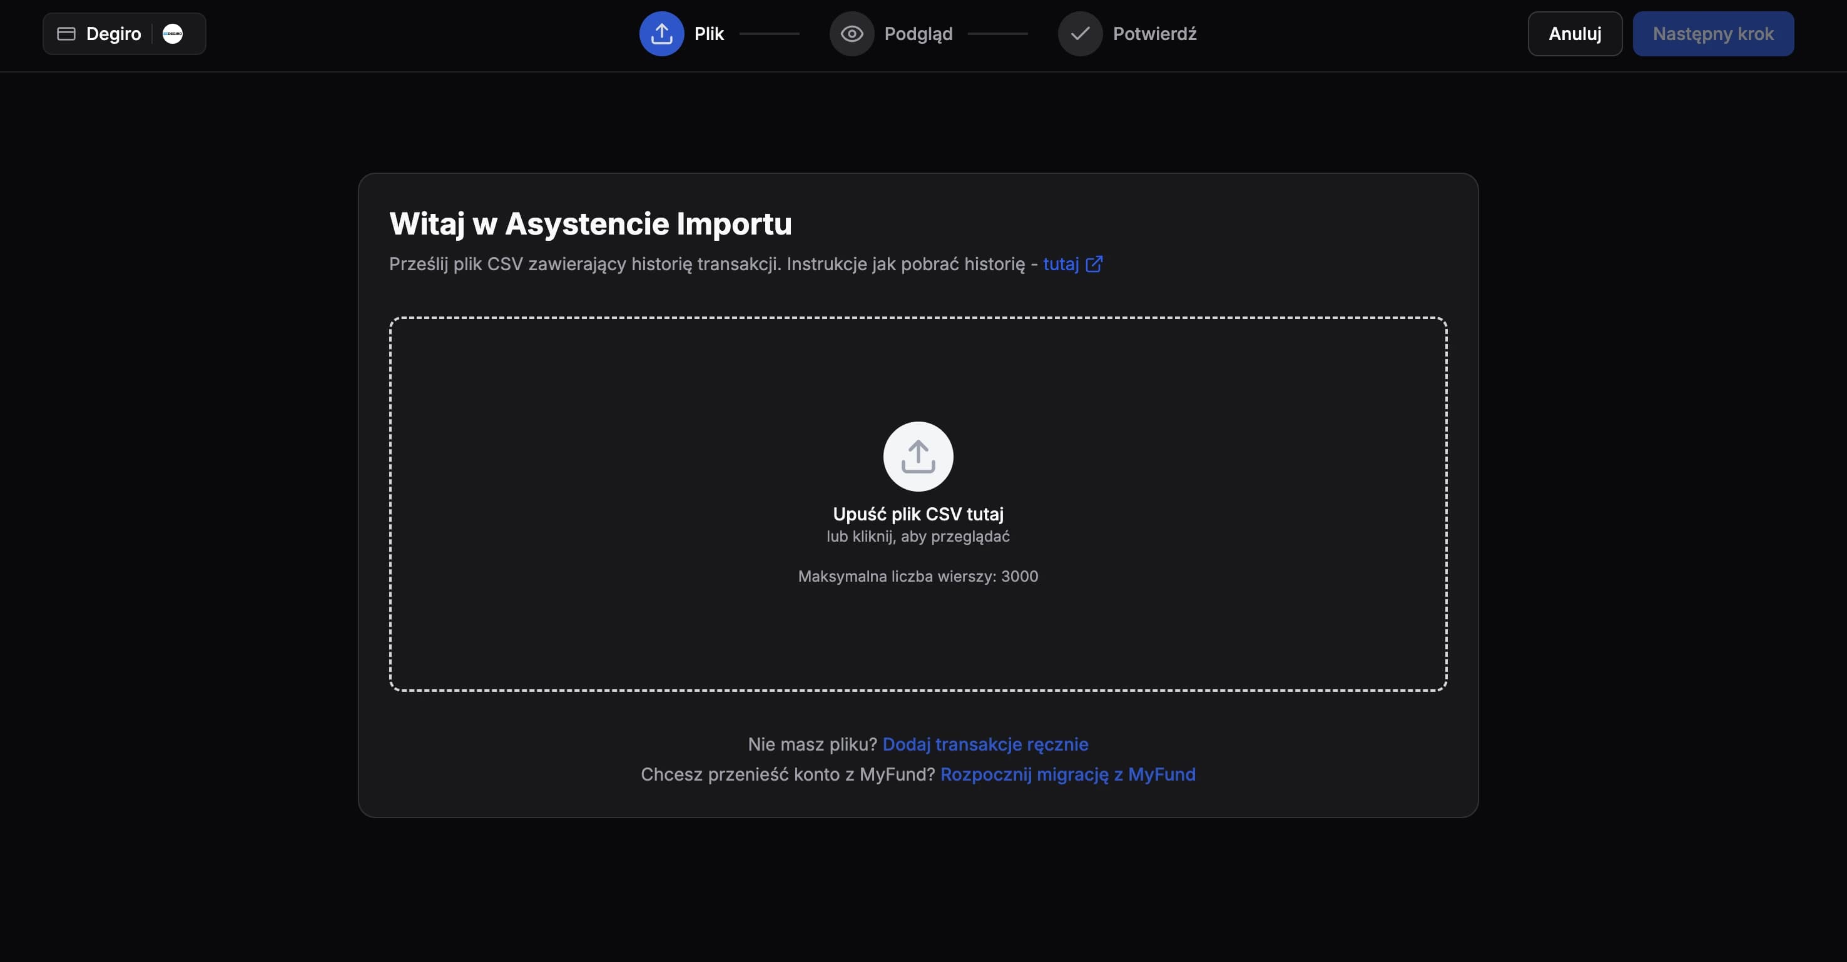Click the Maksymalna liczba wierszy: 3000 note
Viewport: 1847px width, 962px height.
coord(918,576)
